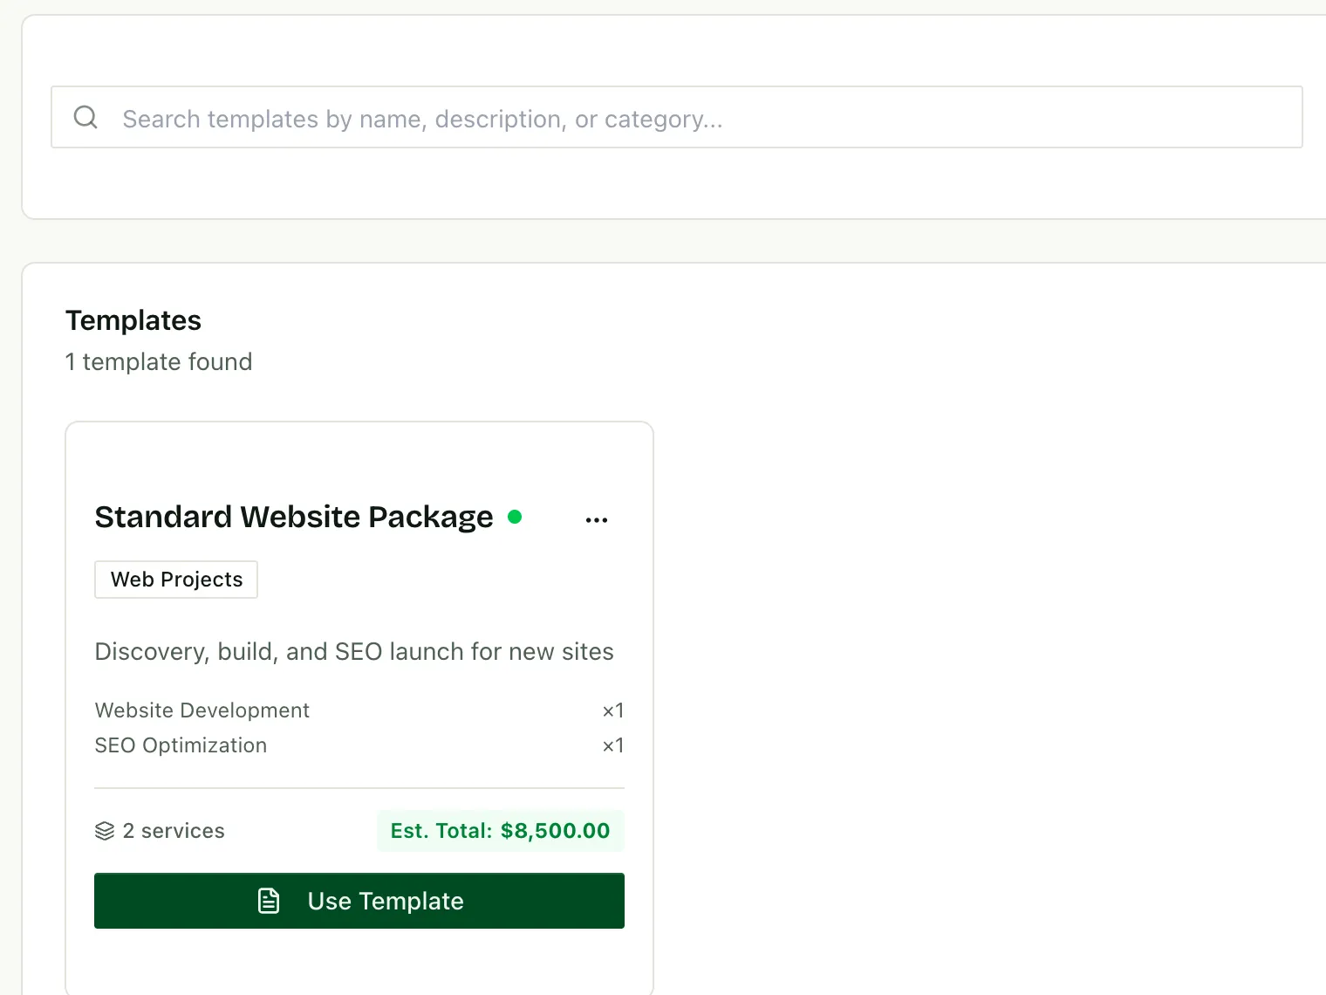
Task: Open the three-dot template options menu
Action: click(x=597, y=519)
